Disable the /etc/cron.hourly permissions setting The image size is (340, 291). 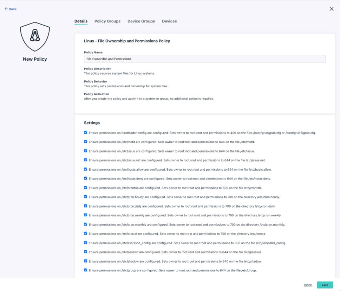point(85,197)
